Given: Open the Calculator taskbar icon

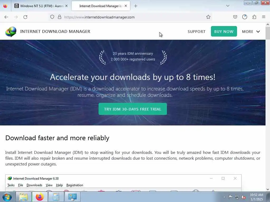Looking at the screenshot, I should pos(56,197).
